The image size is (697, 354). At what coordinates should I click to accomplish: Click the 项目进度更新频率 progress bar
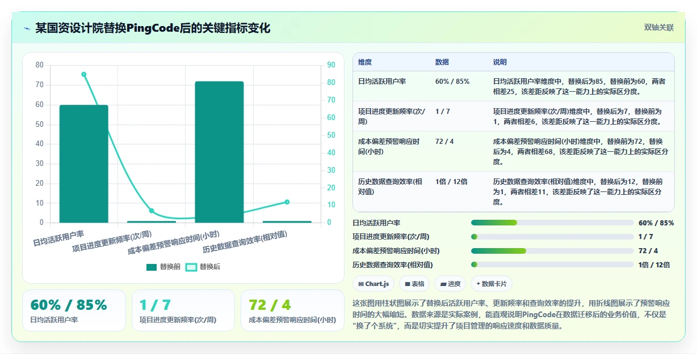(x=552, y=237)
